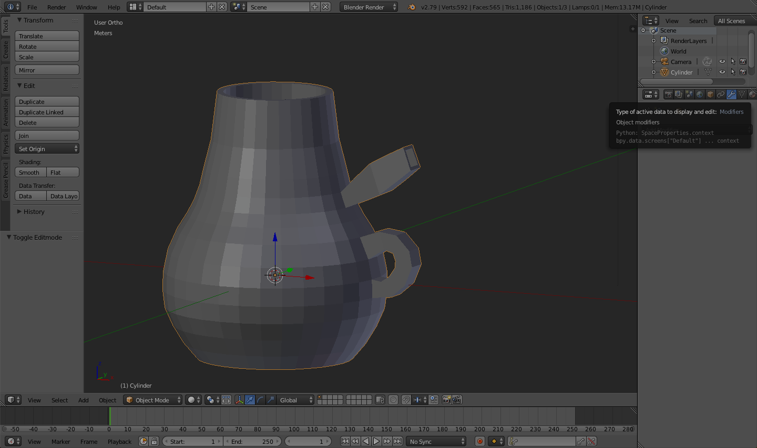Screen dimensions: 757x448
Task: Toggle renderability camera icon for Camera
Action: [743, 61]
